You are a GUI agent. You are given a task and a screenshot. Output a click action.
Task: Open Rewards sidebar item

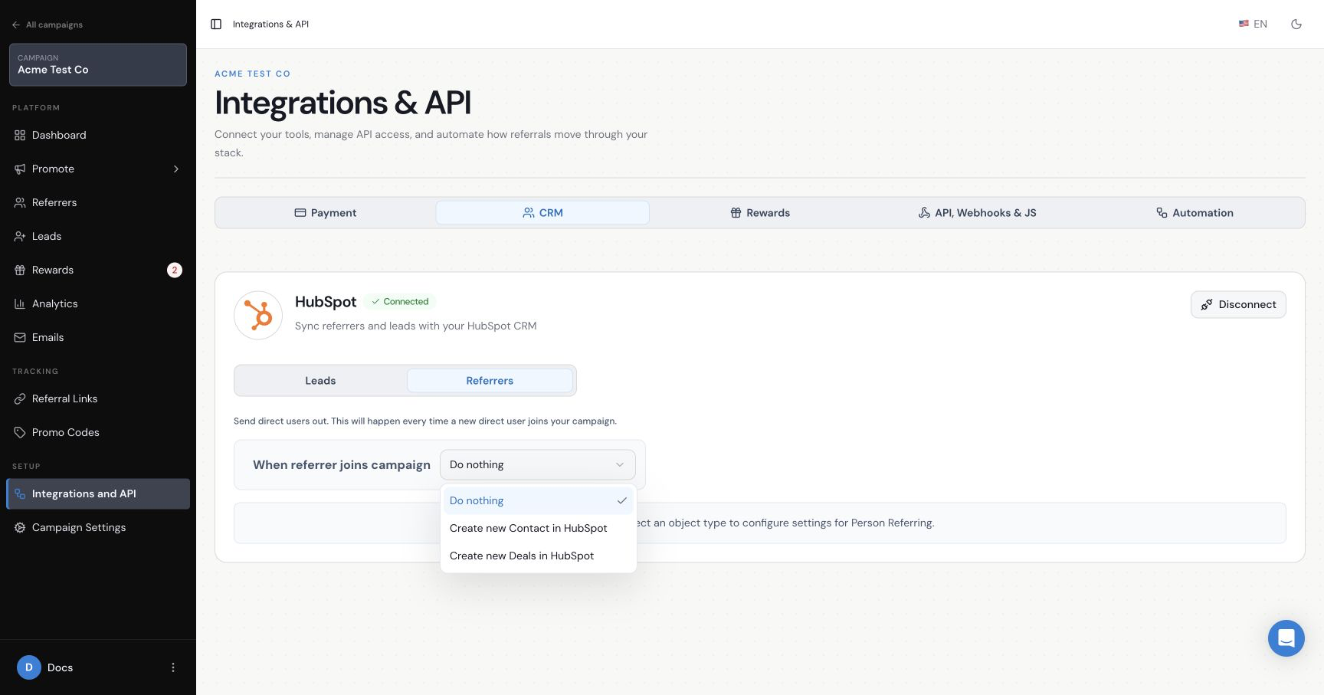(98, 270)
